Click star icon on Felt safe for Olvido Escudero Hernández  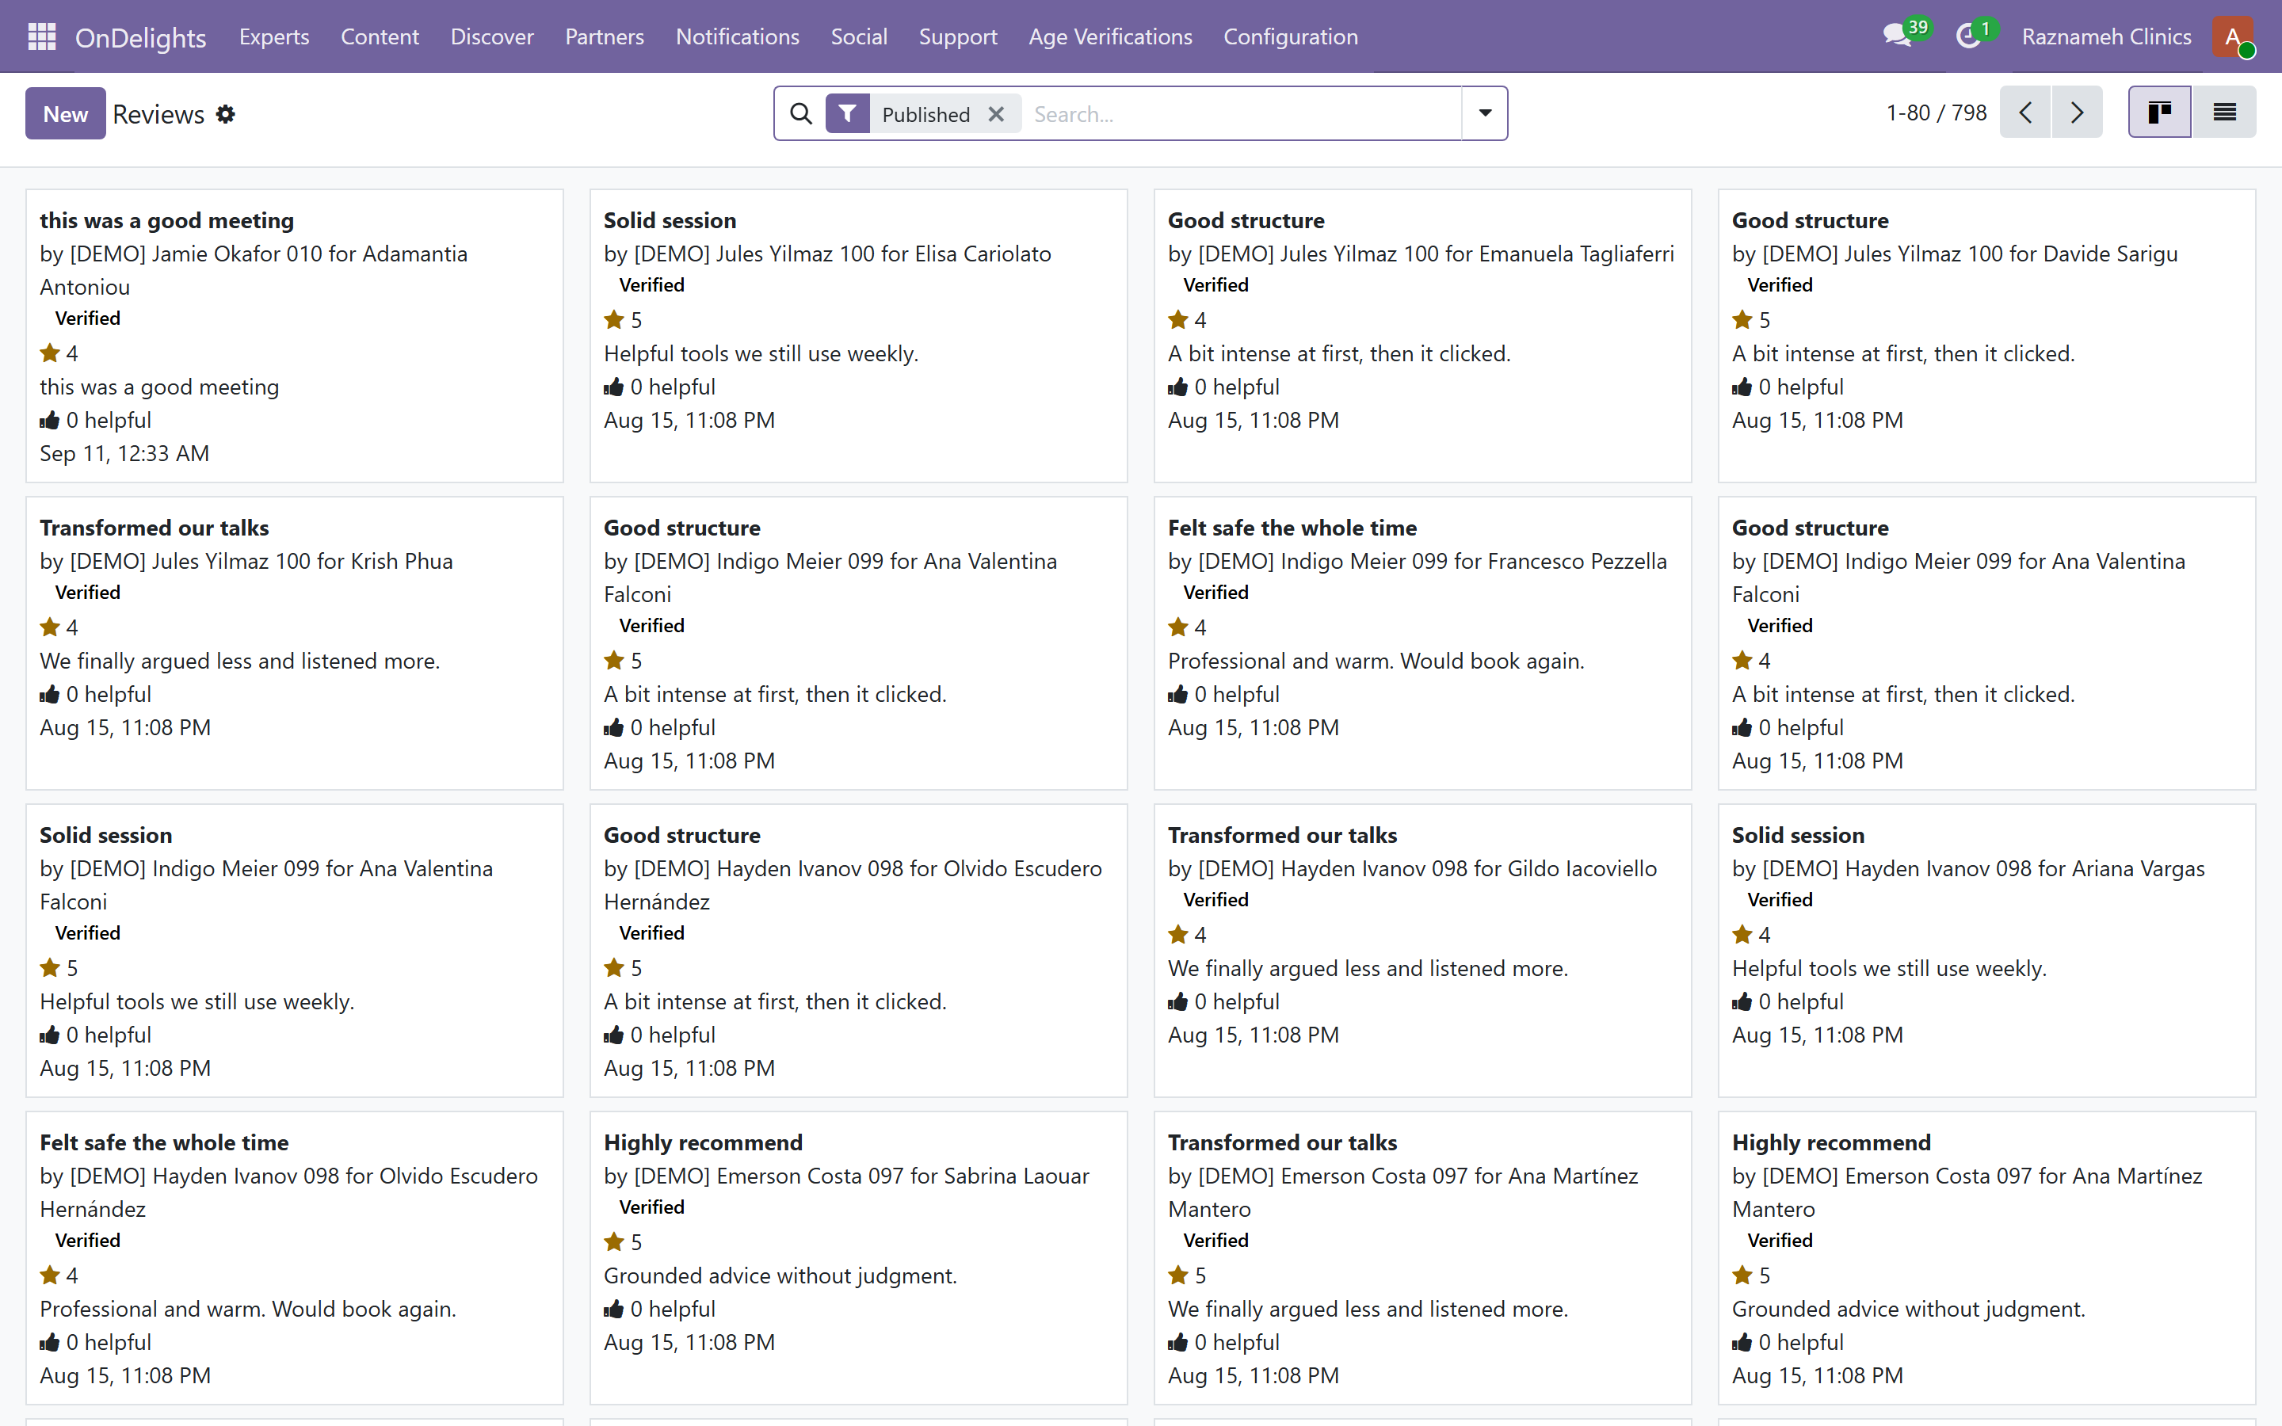tap(50, 1275)
